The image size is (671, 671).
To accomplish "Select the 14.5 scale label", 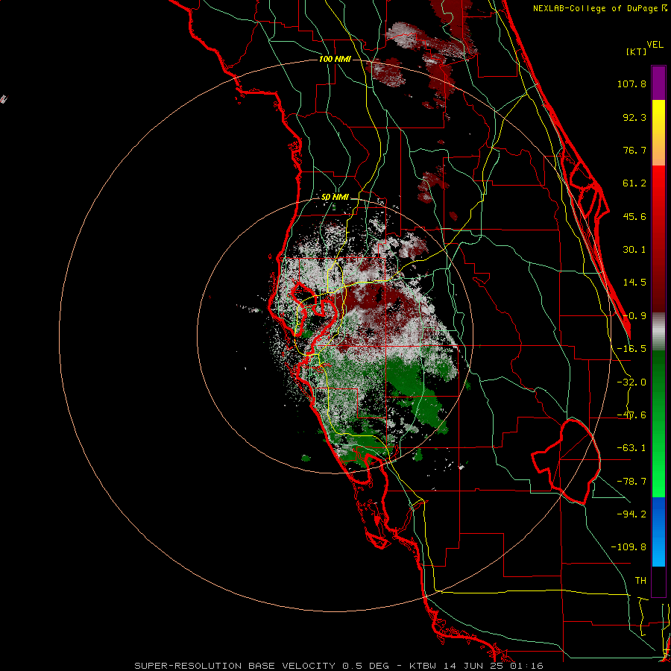I will [634, 283].
